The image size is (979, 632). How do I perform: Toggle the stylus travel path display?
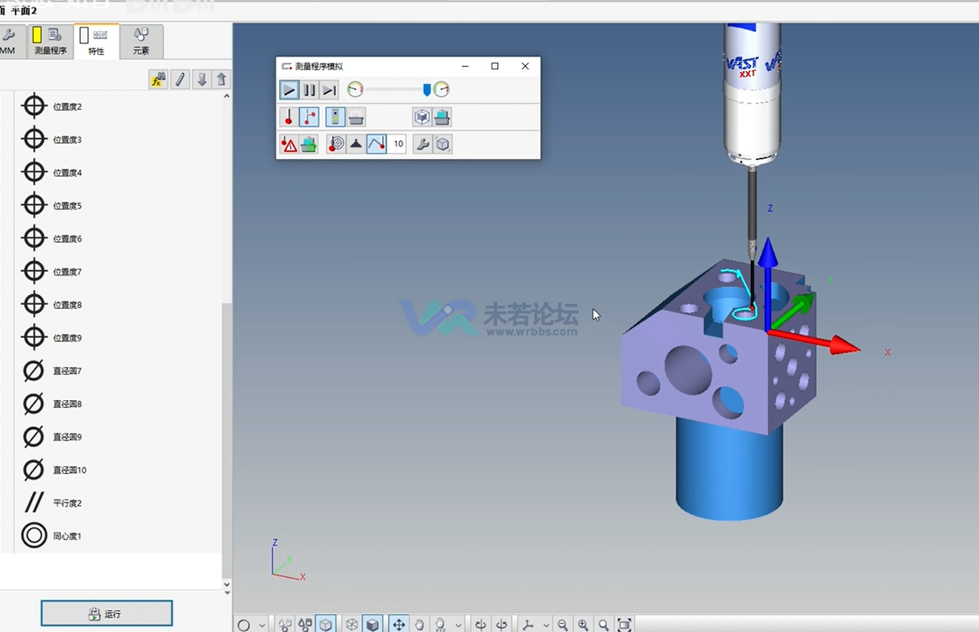coord(309,117)
